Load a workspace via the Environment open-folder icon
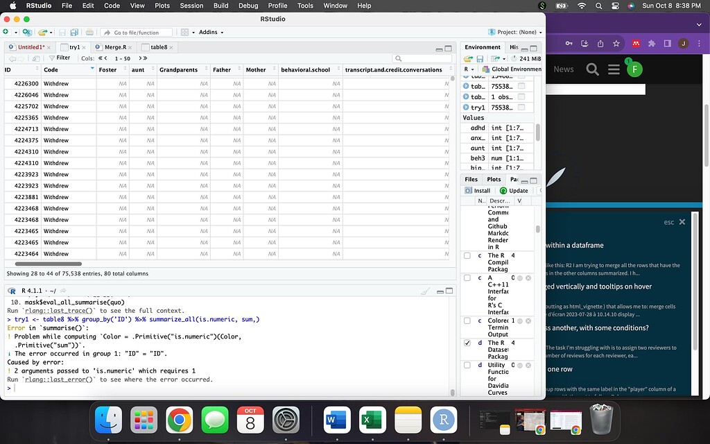This screenshot has width=710, height=444. point(469,58)
